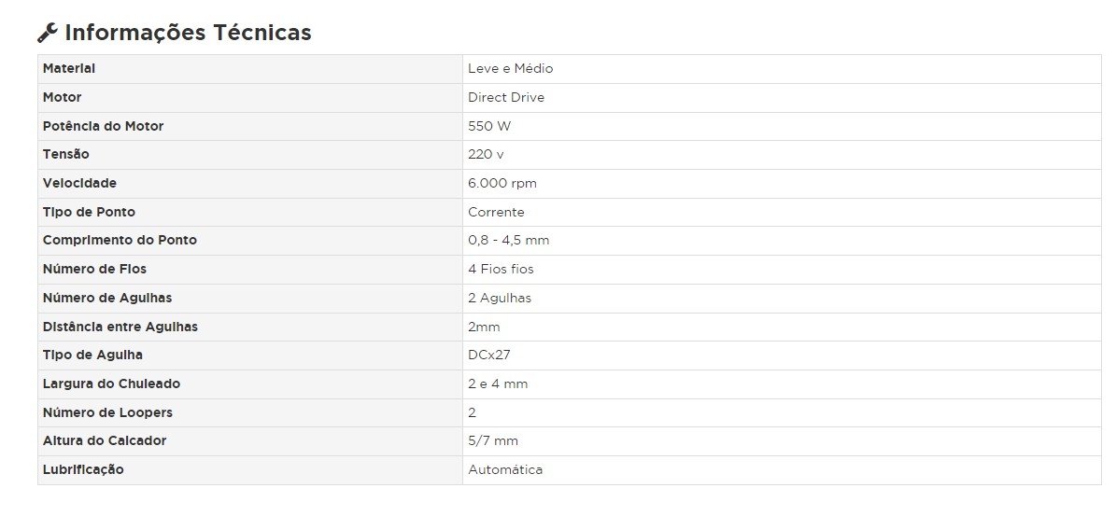Select the 0,8 - 4,5 mm value

[508, 241]
